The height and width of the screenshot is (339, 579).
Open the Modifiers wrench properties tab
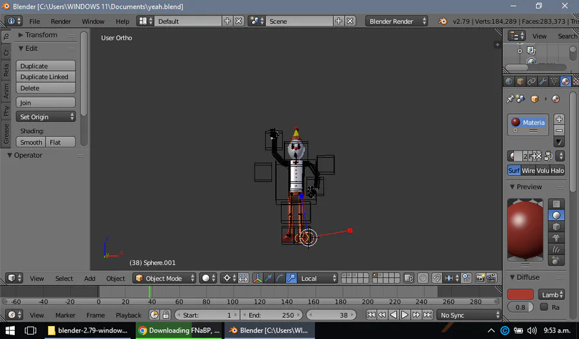point(543,81)
